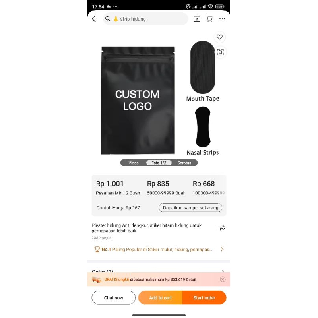Tap the Chat now button
The height and width of the screenshot is (318, 318).
113,297
